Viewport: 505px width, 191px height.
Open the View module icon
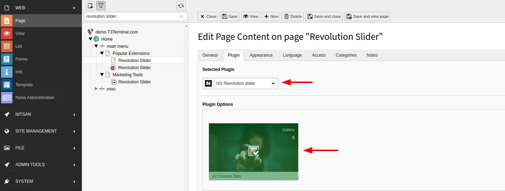point(6,33)
